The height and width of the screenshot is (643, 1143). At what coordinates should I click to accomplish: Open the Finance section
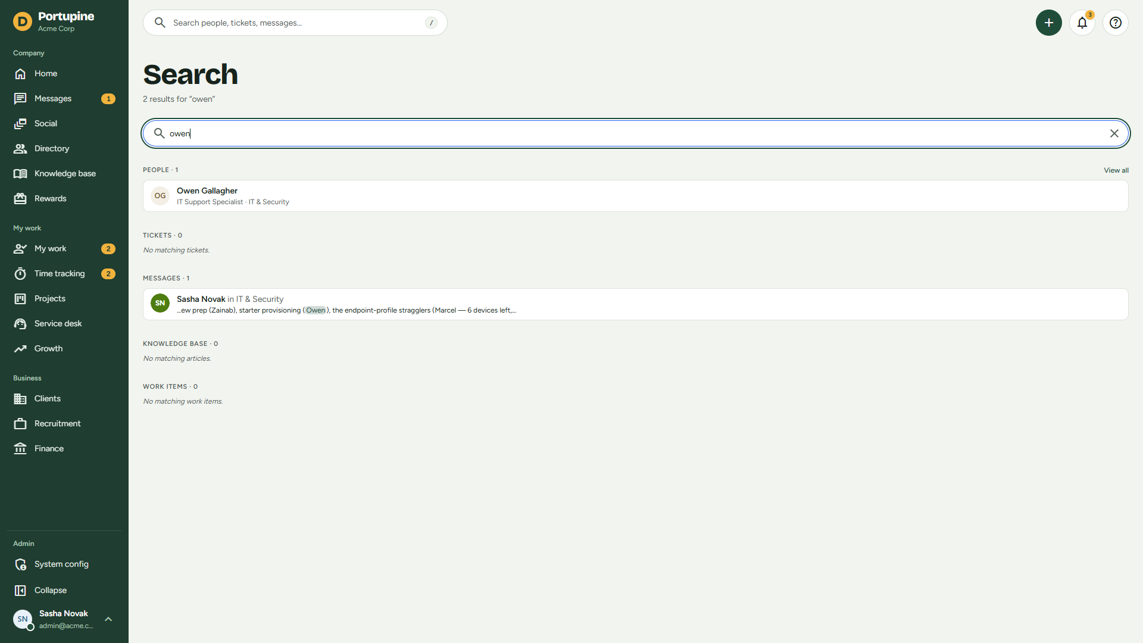click(x=64, y=449)
